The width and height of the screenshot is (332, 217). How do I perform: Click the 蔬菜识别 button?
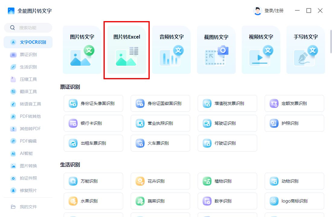(160, 201)
